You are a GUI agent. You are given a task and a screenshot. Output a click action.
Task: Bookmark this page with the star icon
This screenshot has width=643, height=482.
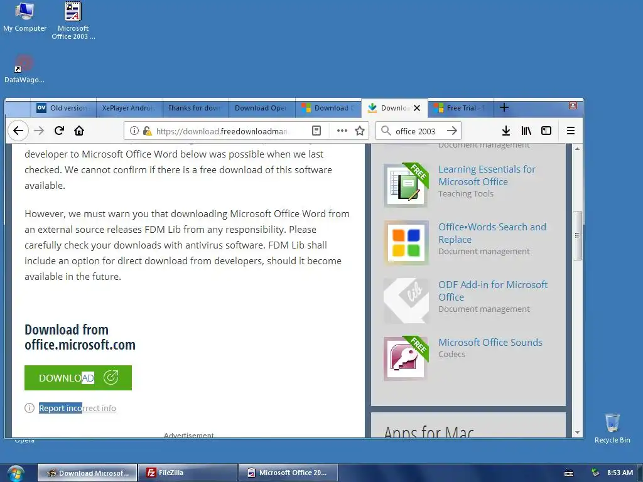click(x=360, y=131)
